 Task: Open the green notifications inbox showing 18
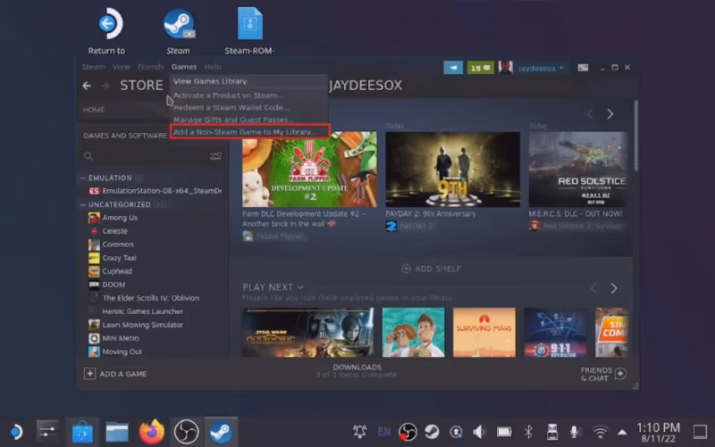pyautogui.click(x=480, y=68)
